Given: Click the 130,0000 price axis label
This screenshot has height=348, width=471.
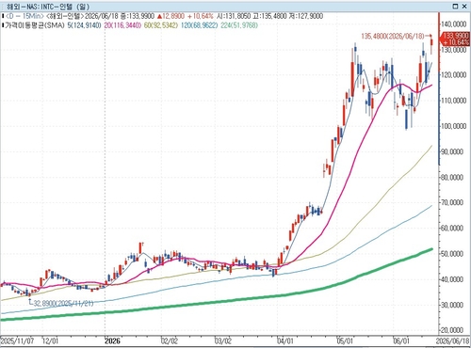Looking at the screenshot, I should pyautogui.click(x=453, y=50).
